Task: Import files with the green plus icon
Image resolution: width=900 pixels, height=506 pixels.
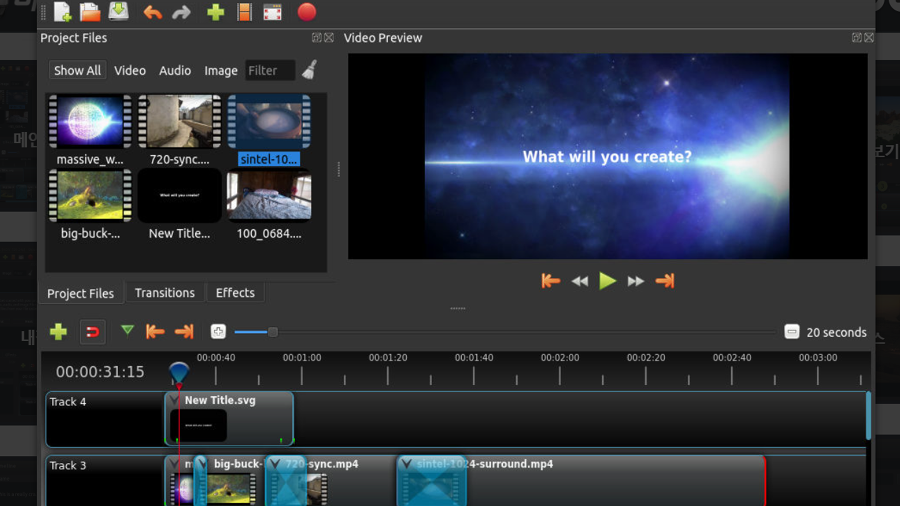Action: (x=216, y=12)
